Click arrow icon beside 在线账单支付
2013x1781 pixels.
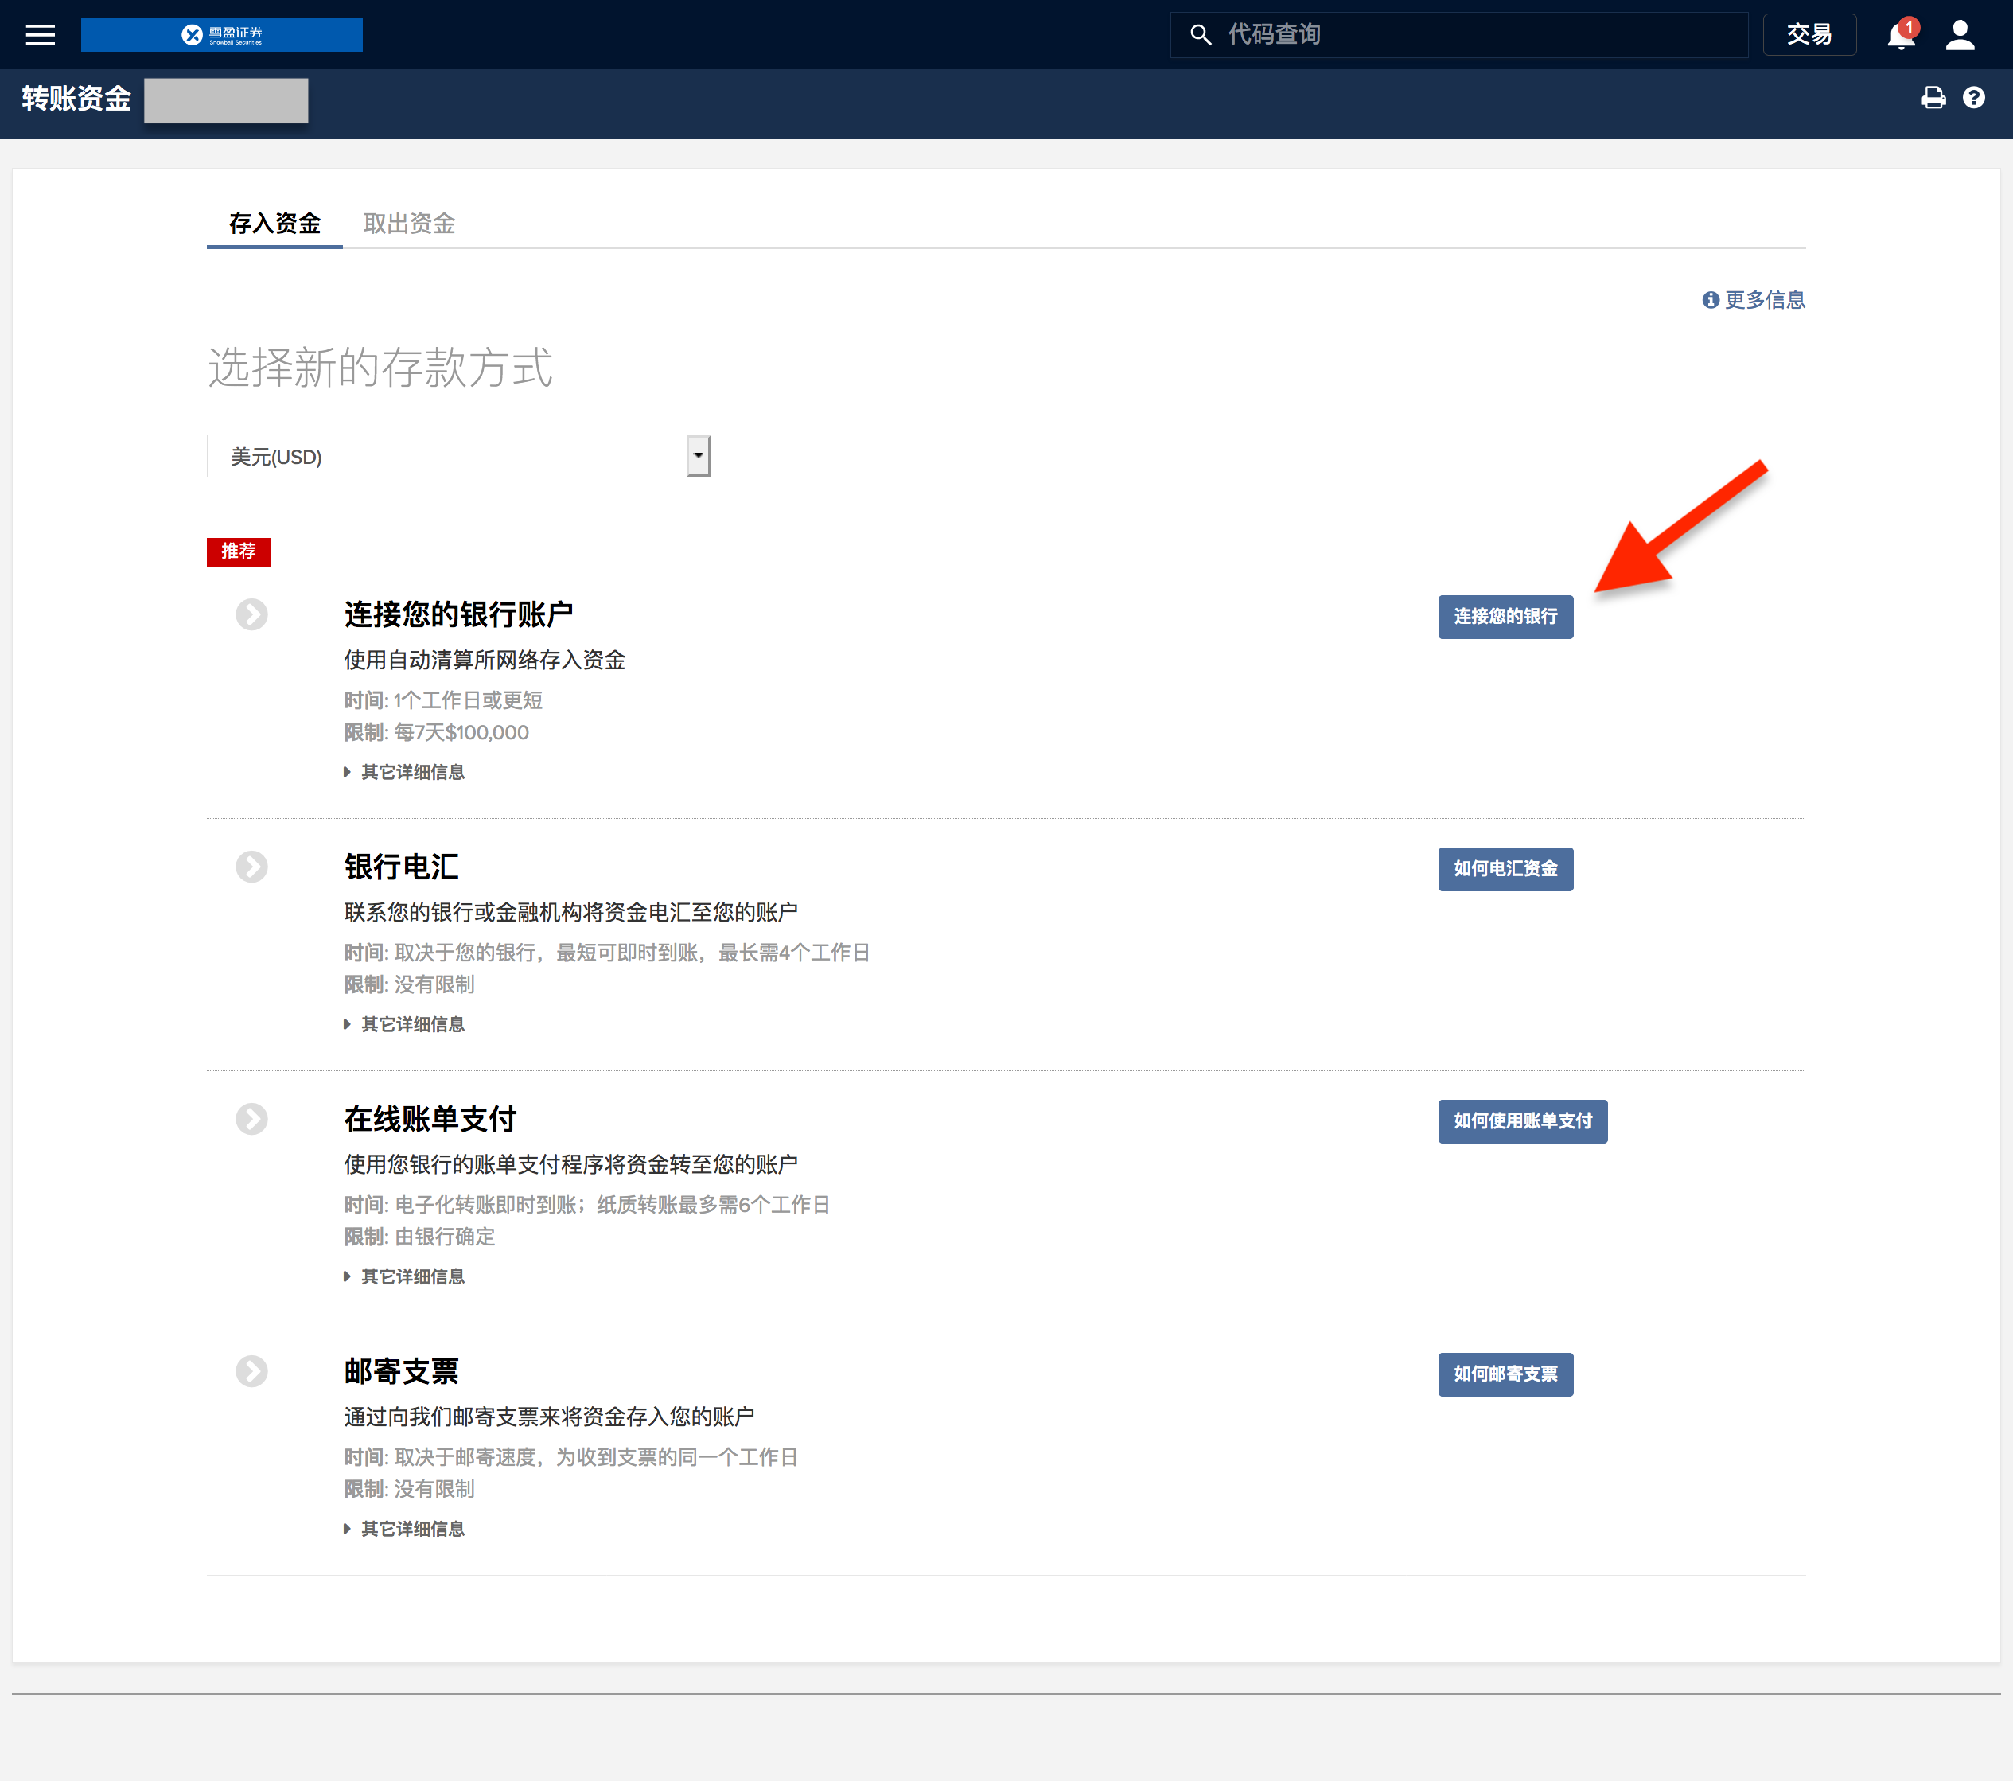[x=251, y=1119]
